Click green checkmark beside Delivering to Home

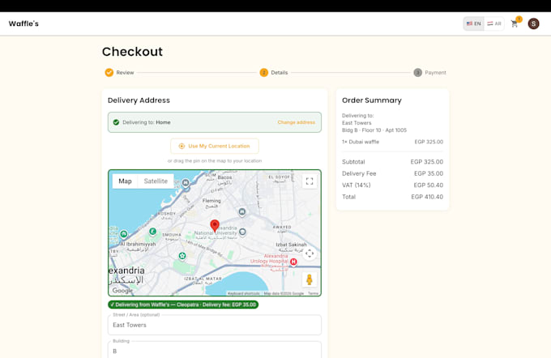(116, 122)
